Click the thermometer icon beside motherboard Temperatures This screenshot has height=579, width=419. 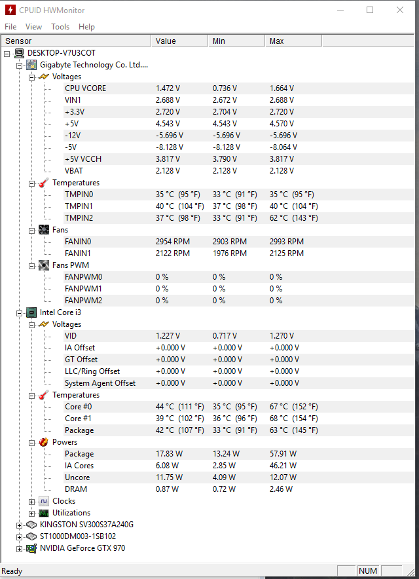pyautogui.click(x=44, y=183)
